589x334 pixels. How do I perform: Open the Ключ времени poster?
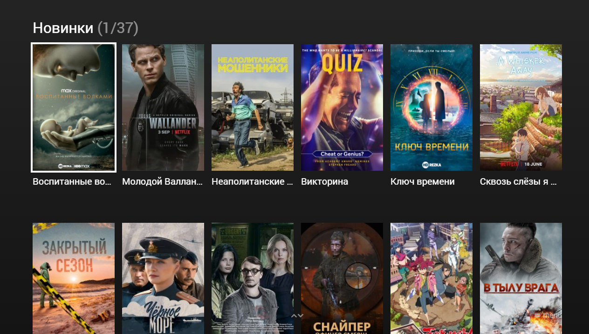431,107
